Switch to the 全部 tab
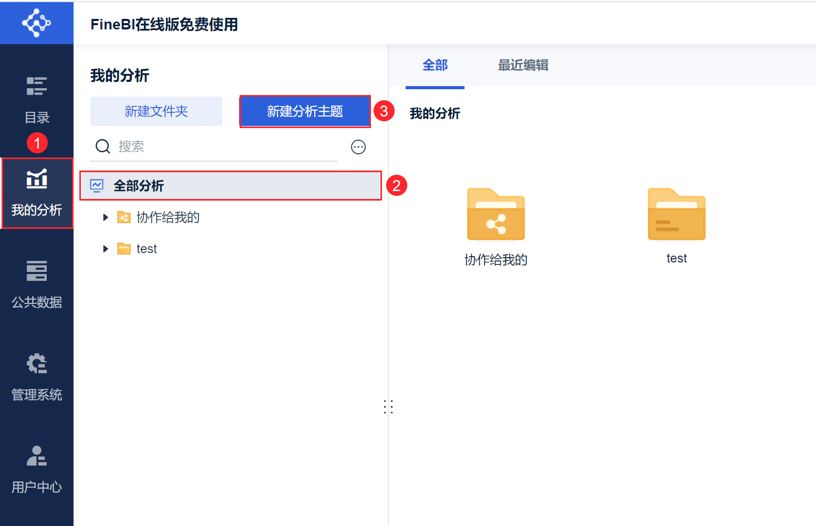 pos(435,65)
